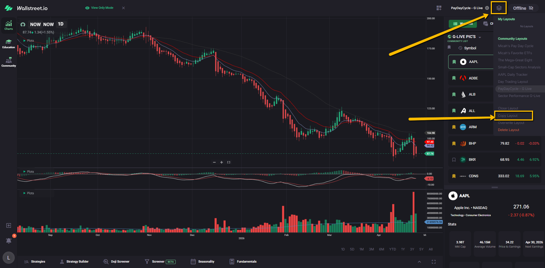Choose Micah's Pay Day Cycle layout

515,46
